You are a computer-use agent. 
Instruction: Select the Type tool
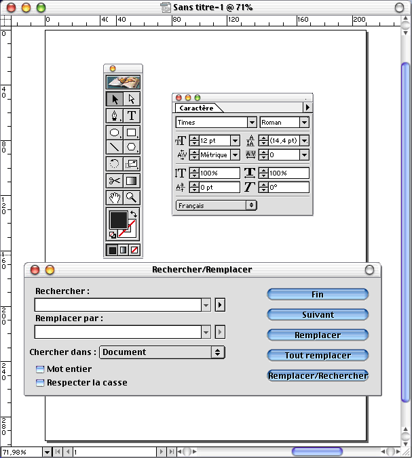[x=132, y=116]
